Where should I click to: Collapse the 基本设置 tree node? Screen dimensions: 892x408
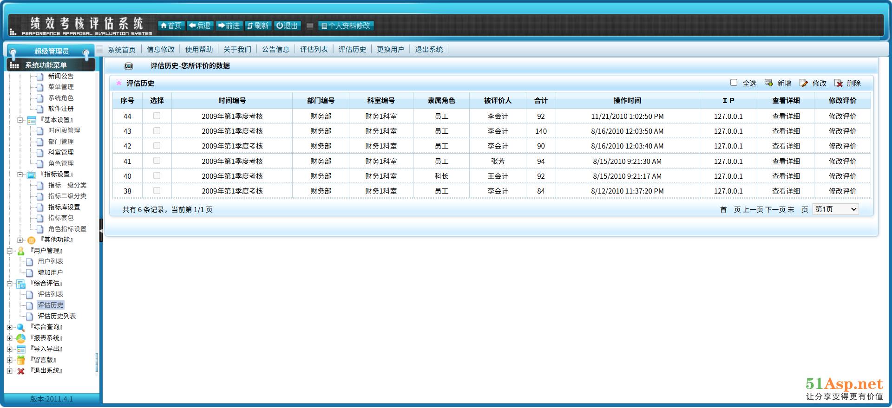click(20, 120)
